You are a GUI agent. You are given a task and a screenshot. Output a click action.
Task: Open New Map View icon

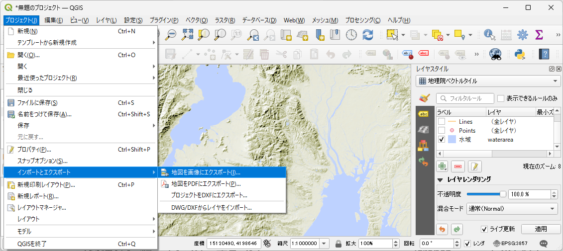pos(286,34)
